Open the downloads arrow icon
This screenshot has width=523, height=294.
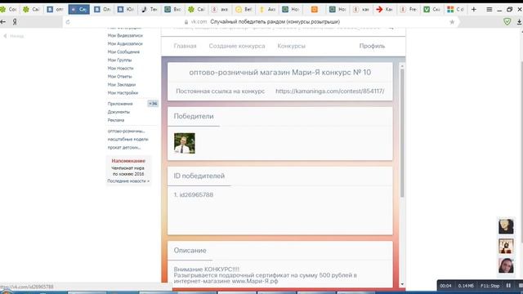click(520, 22)
